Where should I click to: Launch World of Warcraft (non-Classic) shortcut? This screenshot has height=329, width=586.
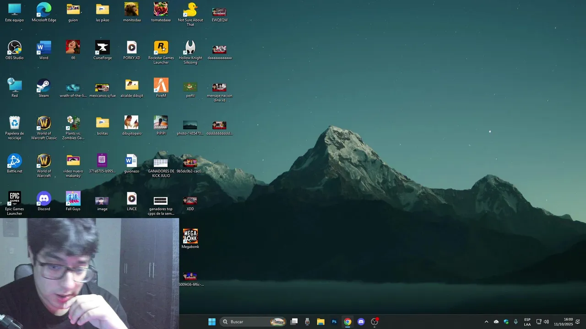44,165
